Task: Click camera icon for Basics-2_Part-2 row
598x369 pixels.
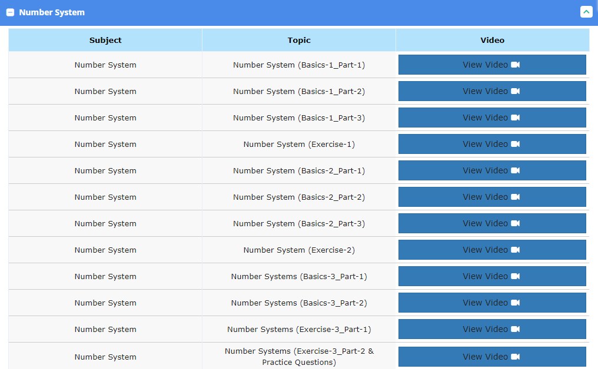Action: click(x=515, y=197)
